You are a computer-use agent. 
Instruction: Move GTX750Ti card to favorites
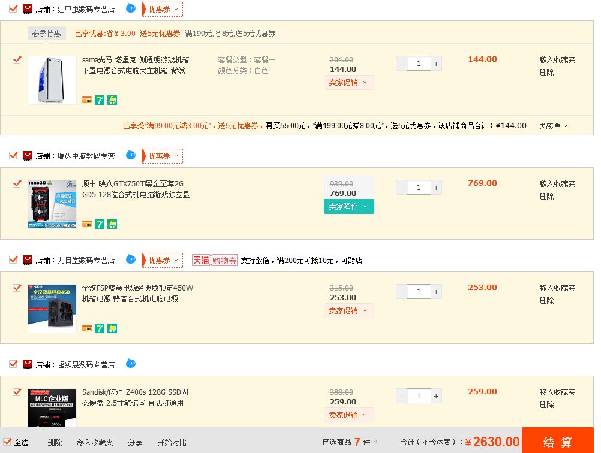click(557, 184)
